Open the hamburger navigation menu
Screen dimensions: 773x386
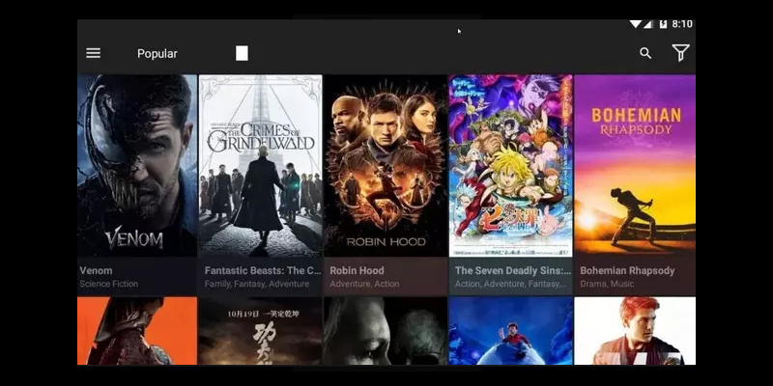(93, 53)
